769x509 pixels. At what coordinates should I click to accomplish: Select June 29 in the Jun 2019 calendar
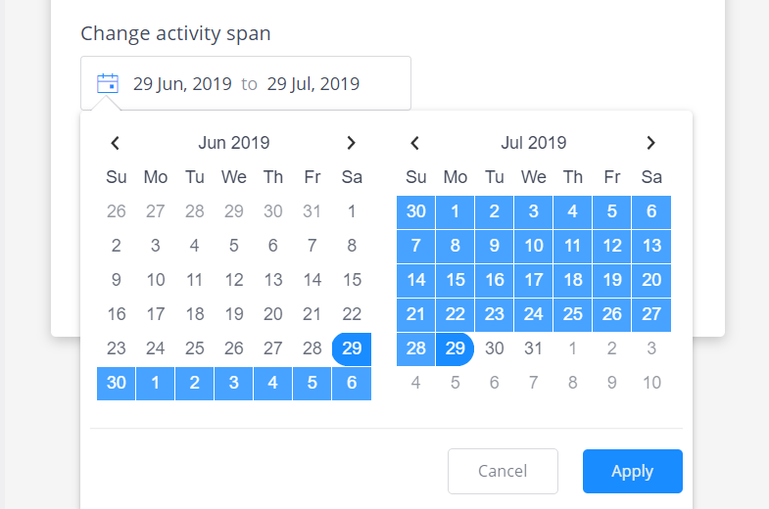(352, 348)
